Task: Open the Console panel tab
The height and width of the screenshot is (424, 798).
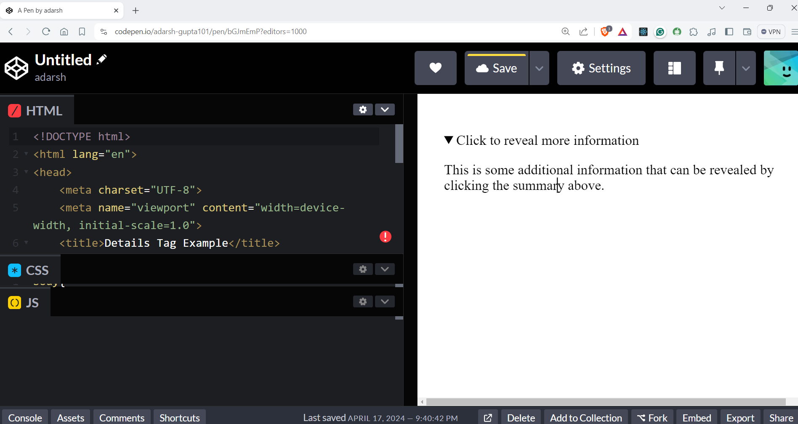Action: pos(25,418)
